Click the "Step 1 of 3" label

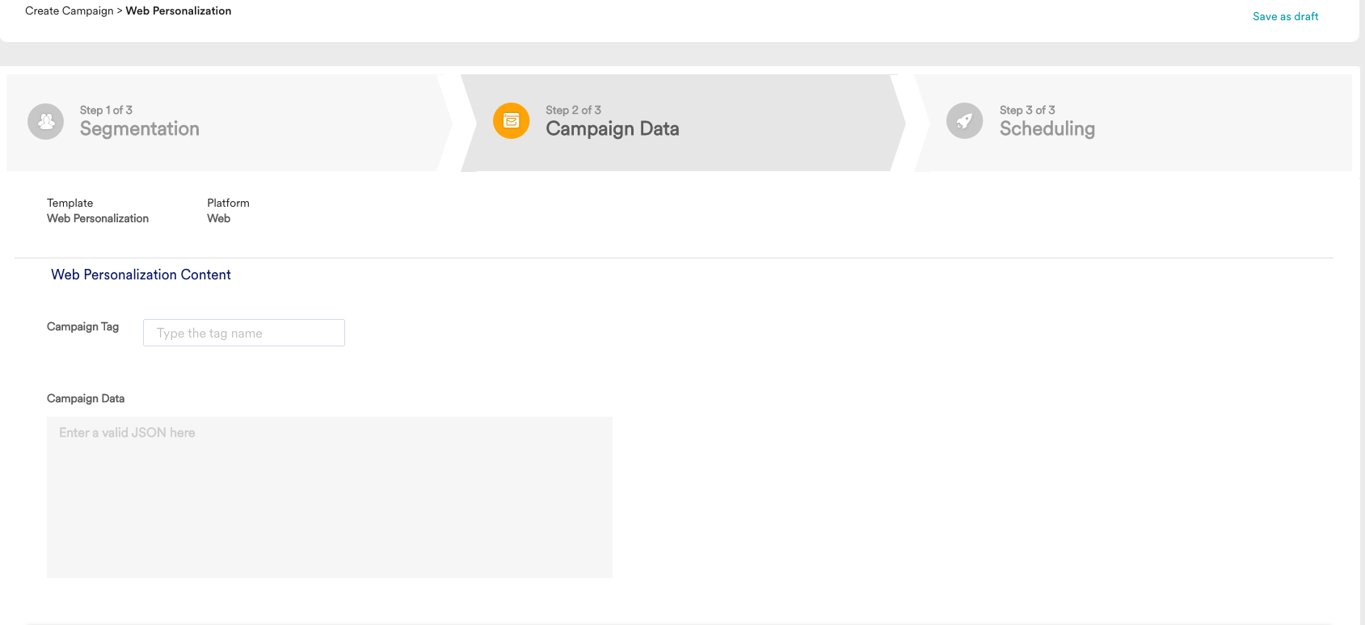click(x=106, y=110)
